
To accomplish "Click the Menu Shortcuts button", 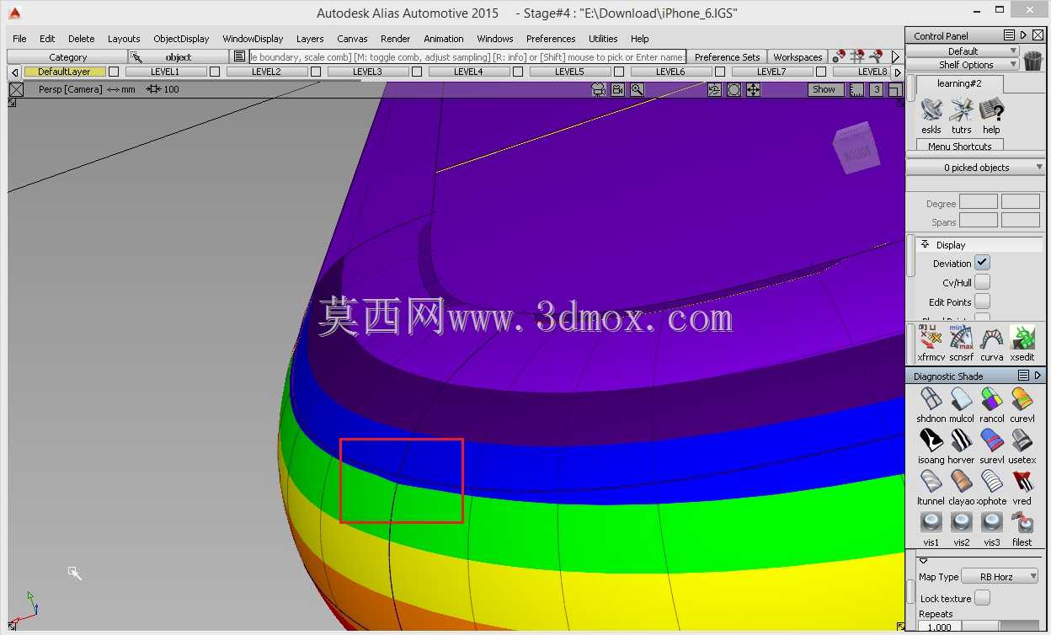I will click(959, 146).
